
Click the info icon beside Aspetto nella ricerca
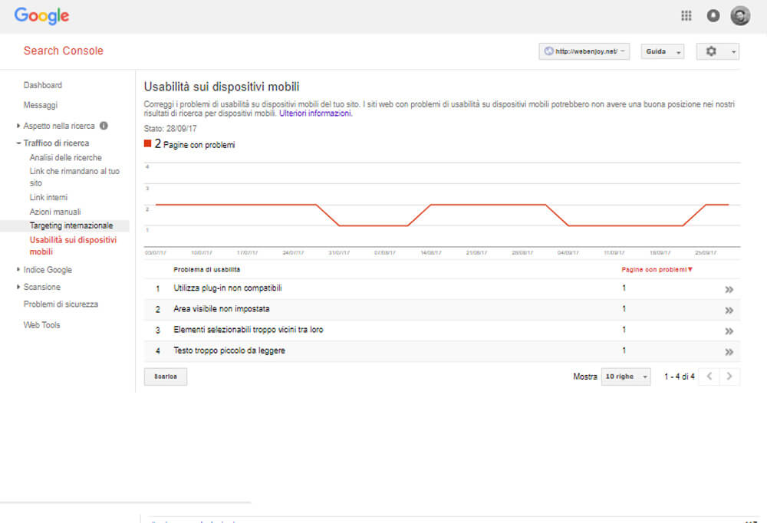coord(104,126)
